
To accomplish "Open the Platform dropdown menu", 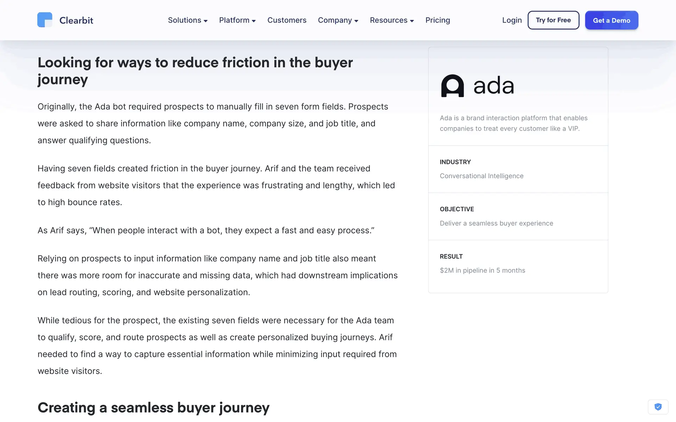I will tap(234, 20).
